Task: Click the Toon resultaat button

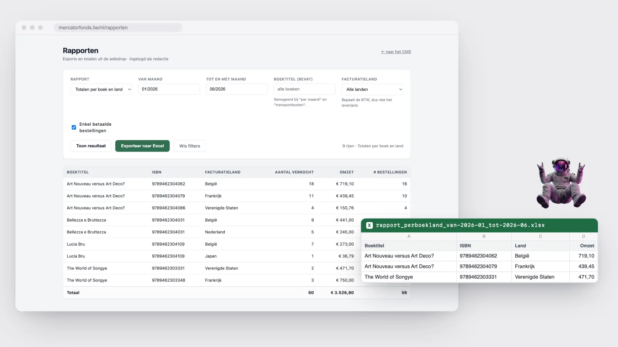Action: (91, 146)
